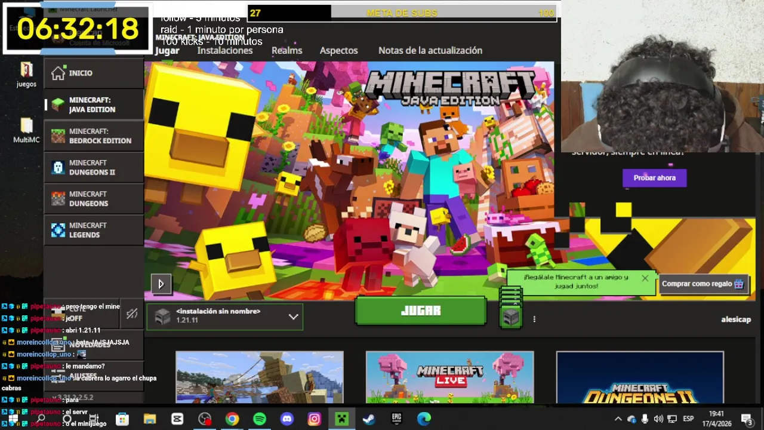Switch to the Jugar tab
The width and height of the screenshot is (764, 430).
167,51
